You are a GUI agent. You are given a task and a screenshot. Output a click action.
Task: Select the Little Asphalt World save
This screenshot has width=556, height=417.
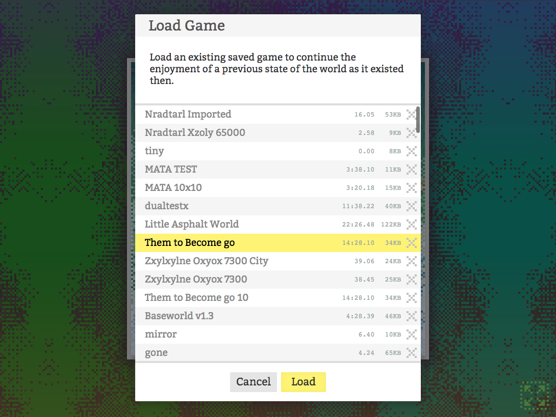tap(192, 225)
